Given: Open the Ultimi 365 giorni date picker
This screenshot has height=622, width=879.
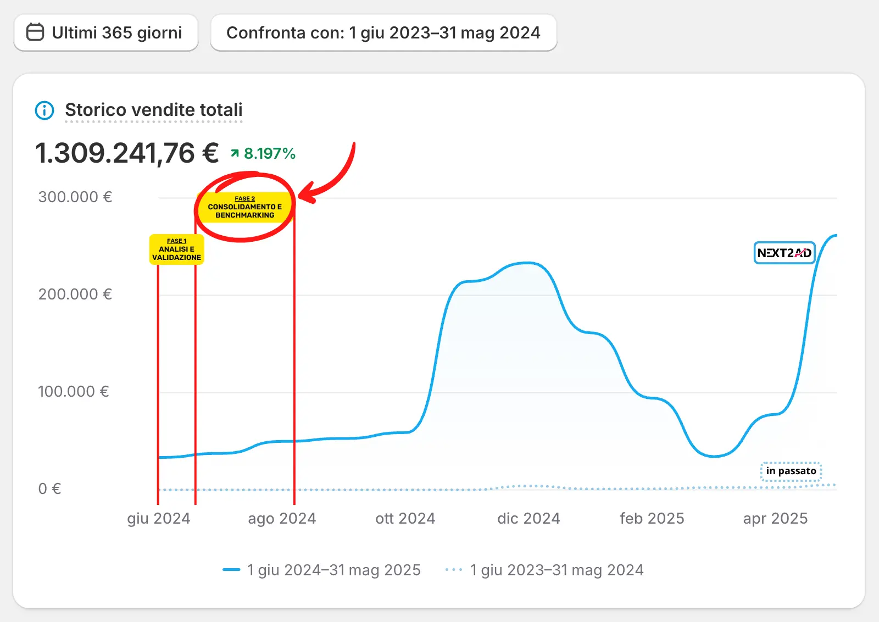Looking at the screenshot, I should pos(105,33).
